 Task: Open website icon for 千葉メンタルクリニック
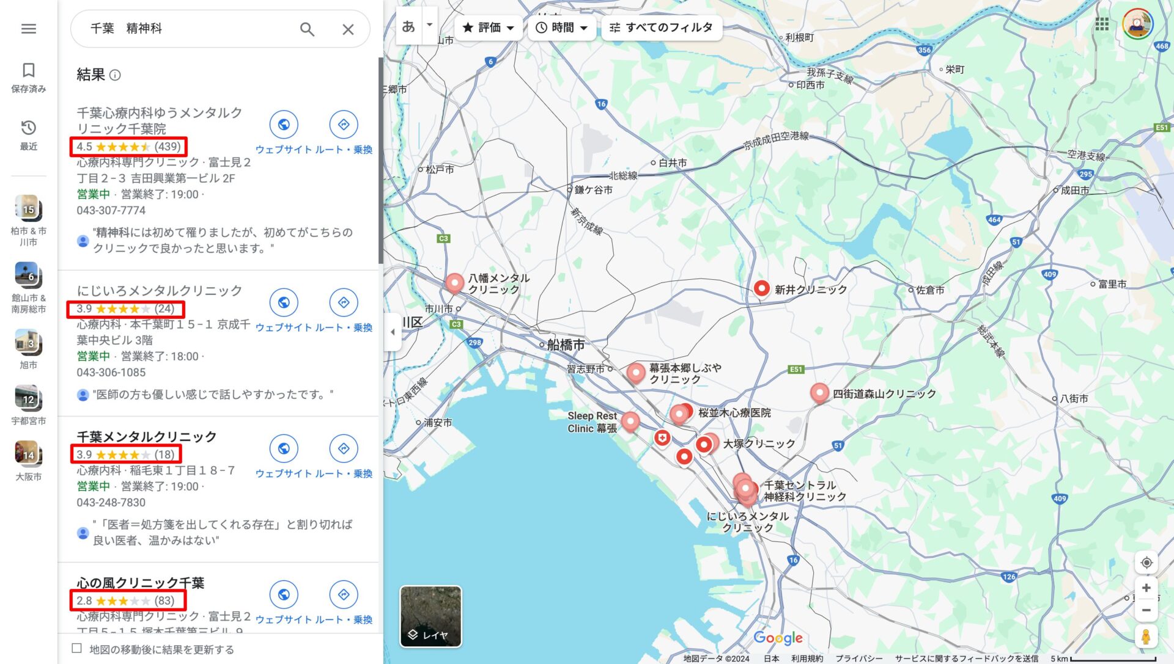pyautogui.click(x=284, y=448)
